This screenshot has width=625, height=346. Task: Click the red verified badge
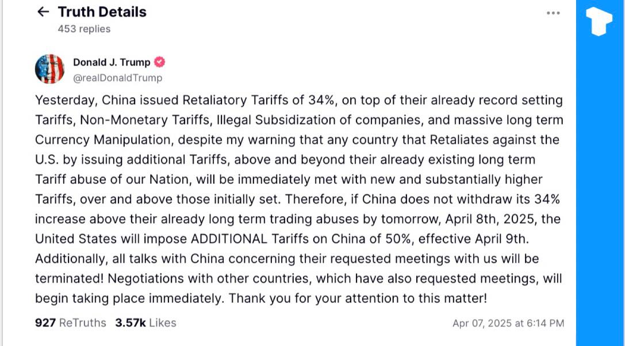pyautogui.click(x=160, y=62)
